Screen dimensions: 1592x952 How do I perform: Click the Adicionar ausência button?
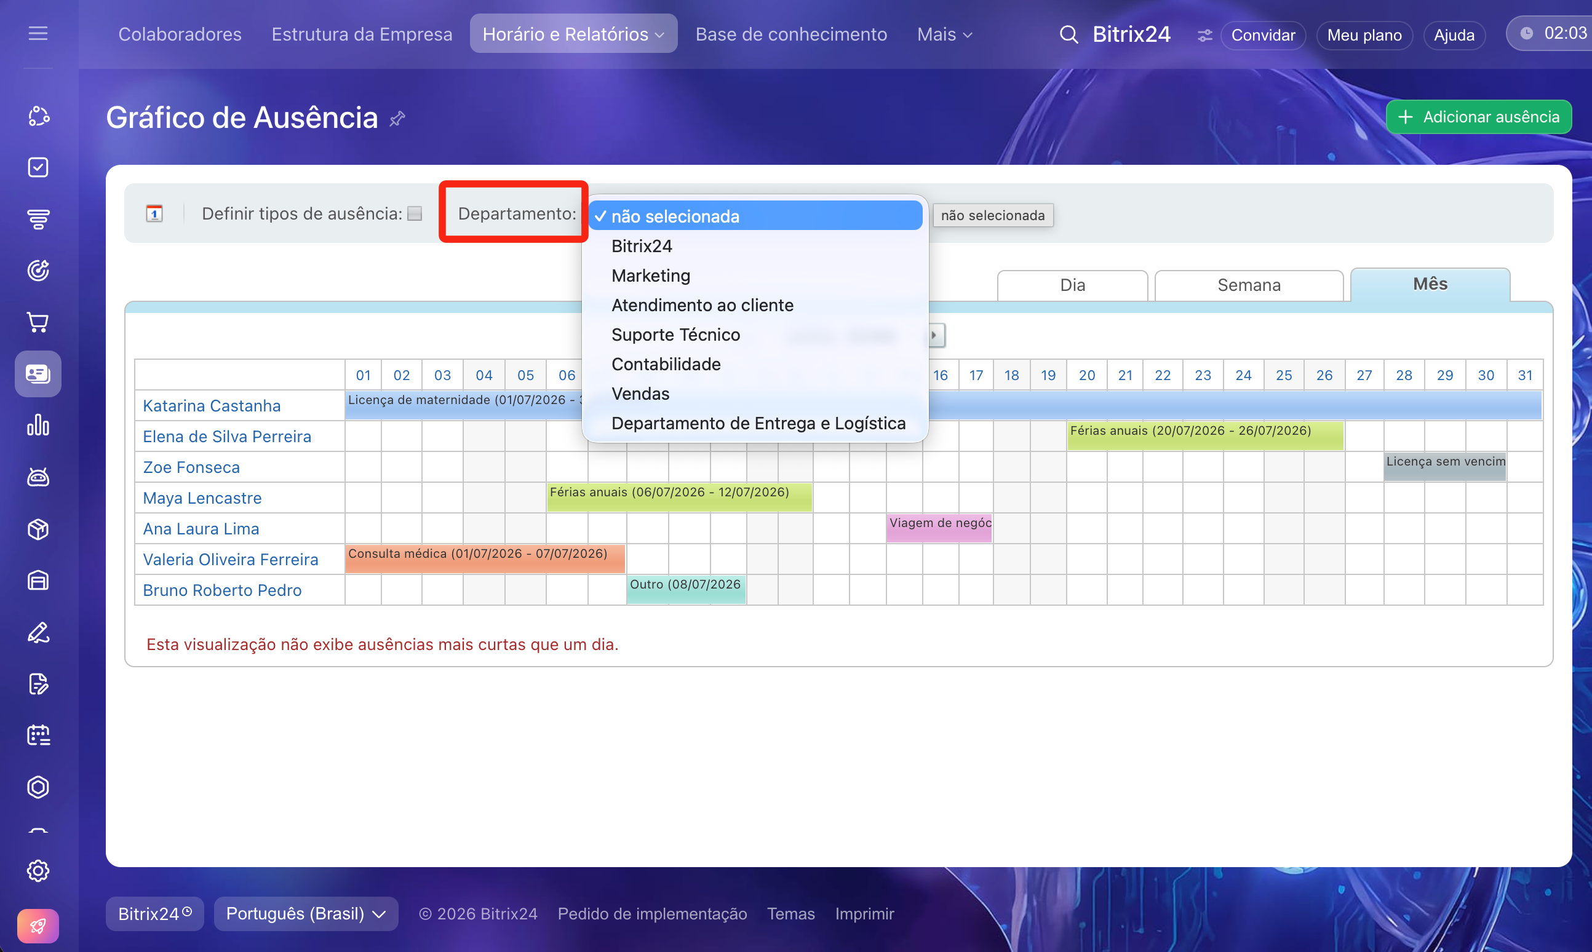click(x=1478, y=117)
